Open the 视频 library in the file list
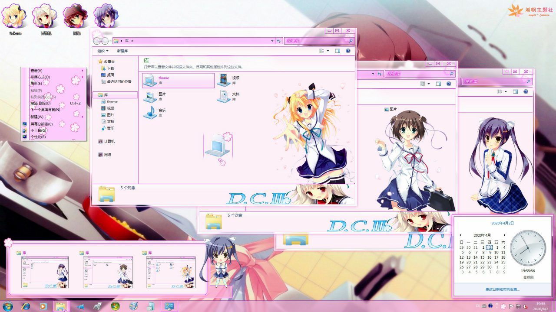Screen dimensions: 556x312 click(229, 80)
